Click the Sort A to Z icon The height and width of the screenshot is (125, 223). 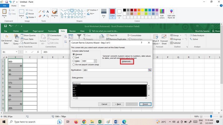[x=65, y=37]
